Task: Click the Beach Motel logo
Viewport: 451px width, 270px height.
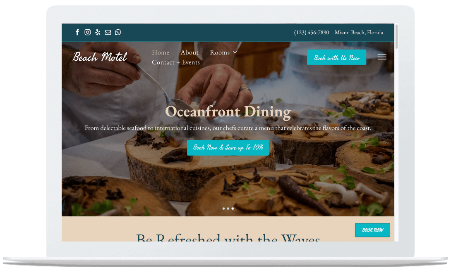Action: 100,57
